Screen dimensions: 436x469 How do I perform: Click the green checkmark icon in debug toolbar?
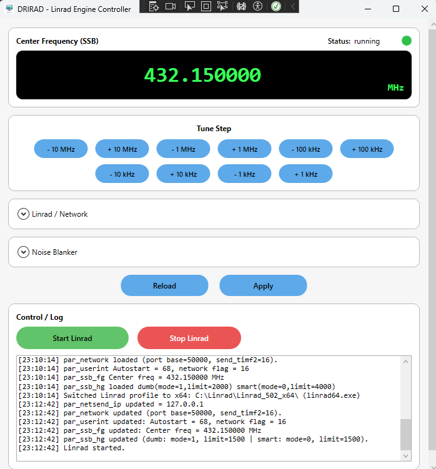(275, 6)
